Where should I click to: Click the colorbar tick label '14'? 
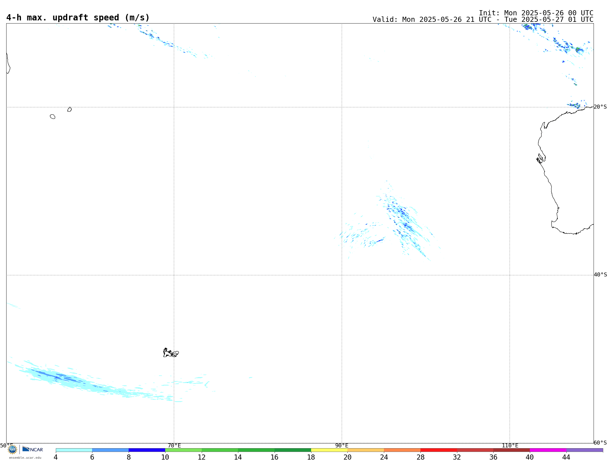pos(238,457)
